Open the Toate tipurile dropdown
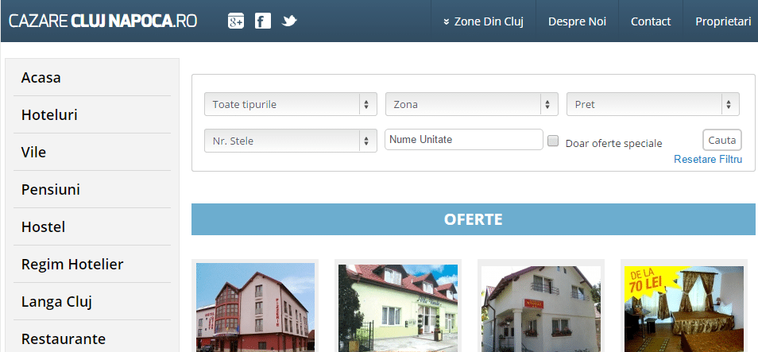Screen dimensions: 758x352 coord(290,104)
